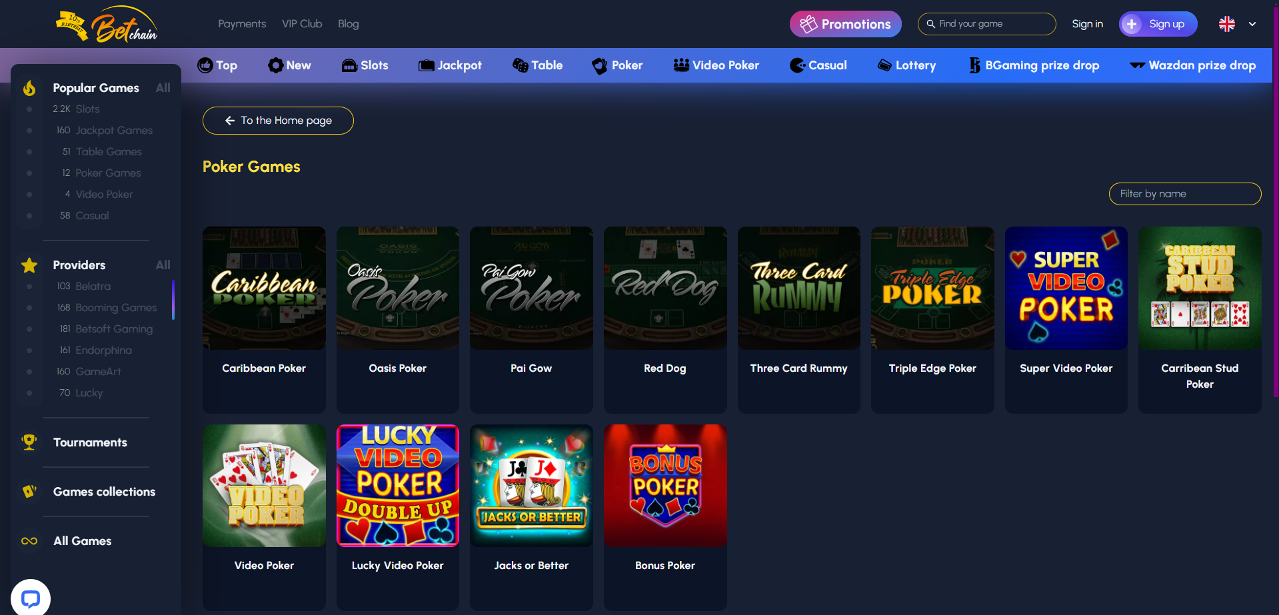Show All popular games

(x=163, y=88)
